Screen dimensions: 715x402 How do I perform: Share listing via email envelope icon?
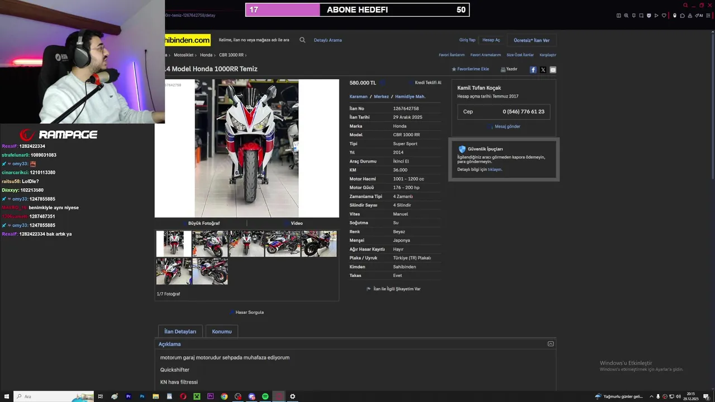[x=553, y=70]
